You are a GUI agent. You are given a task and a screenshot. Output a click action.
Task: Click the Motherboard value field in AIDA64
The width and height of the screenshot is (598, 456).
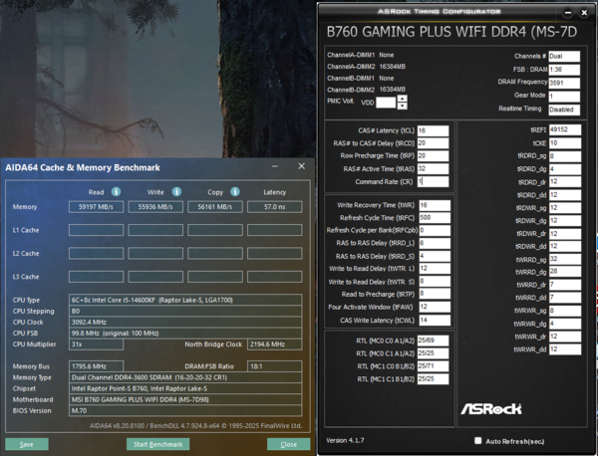[185, 399]
